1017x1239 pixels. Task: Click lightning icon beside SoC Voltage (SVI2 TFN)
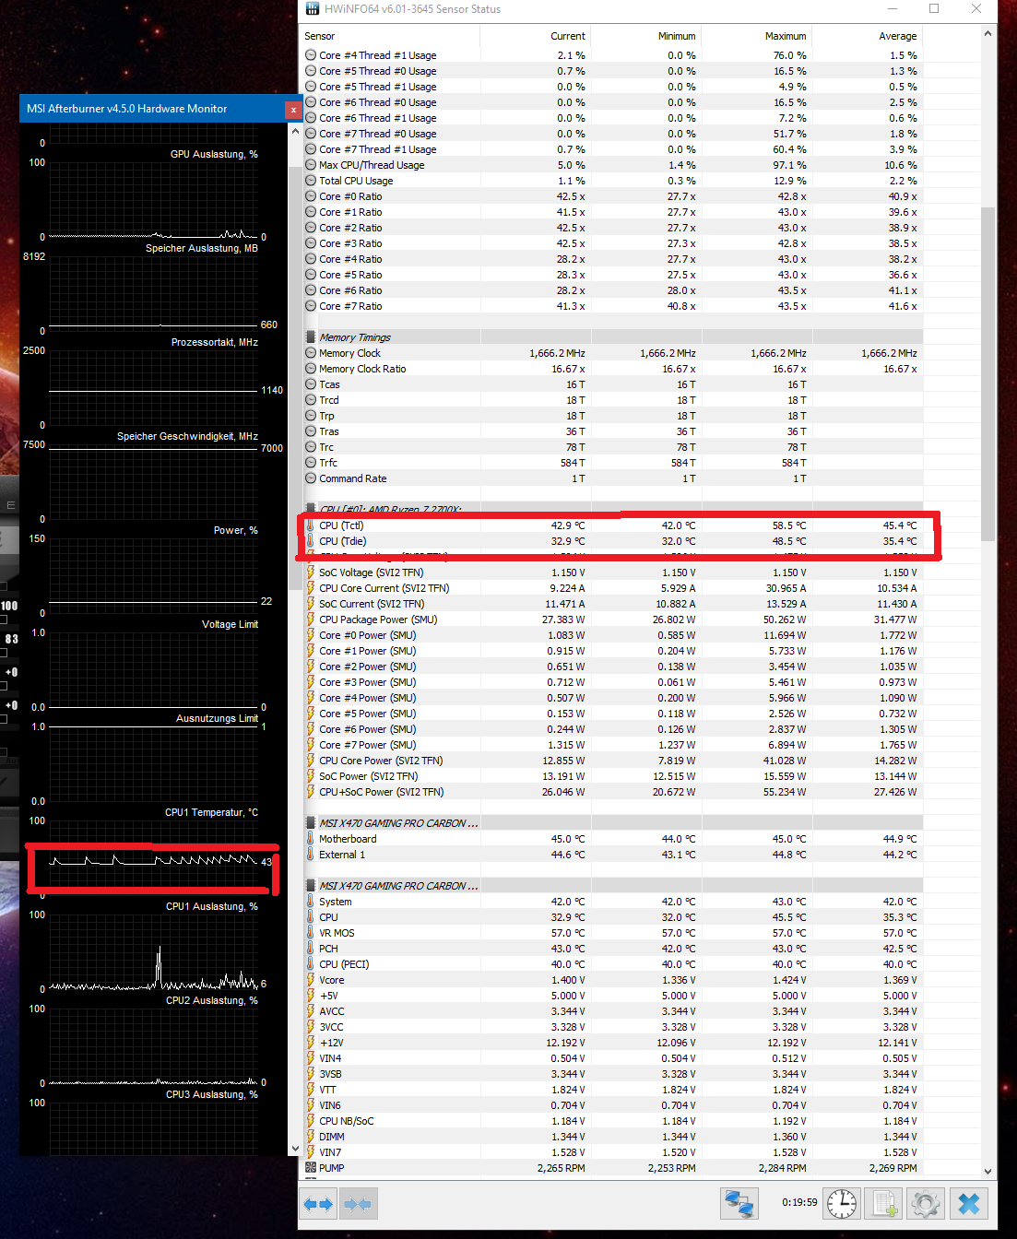[311, 572]
